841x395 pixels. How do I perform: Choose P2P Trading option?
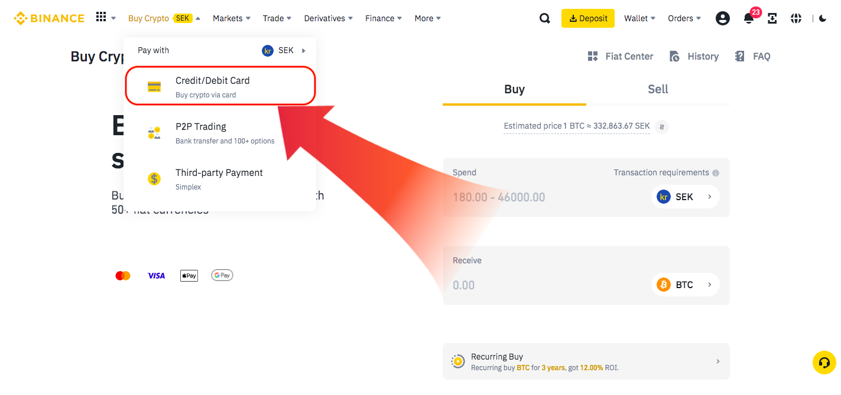pyautogui.click(x=220, y=133)
